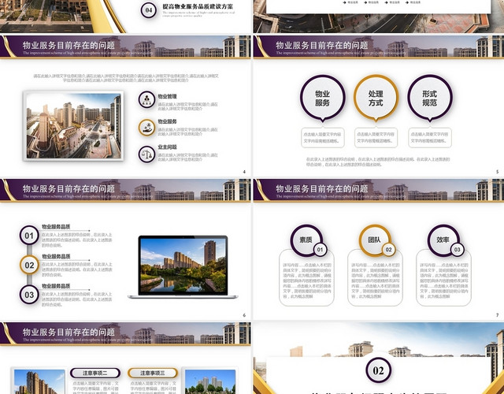The width and height of the screenshot is (504, 394).
Task: Click the 物业服务 label beside the gold icon
Action: click(167, 121)
